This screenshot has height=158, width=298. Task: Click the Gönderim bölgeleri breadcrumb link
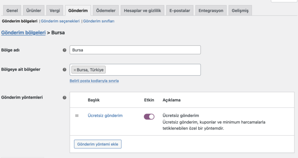[23, 33]
